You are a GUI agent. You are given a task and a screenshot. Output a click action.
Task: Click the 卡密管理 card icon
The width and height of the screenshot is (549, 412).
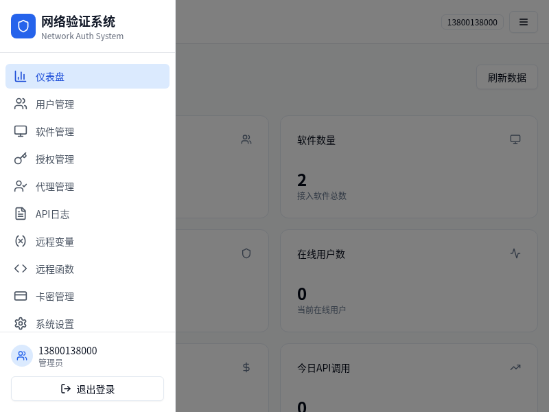click(x=21, y=296)
